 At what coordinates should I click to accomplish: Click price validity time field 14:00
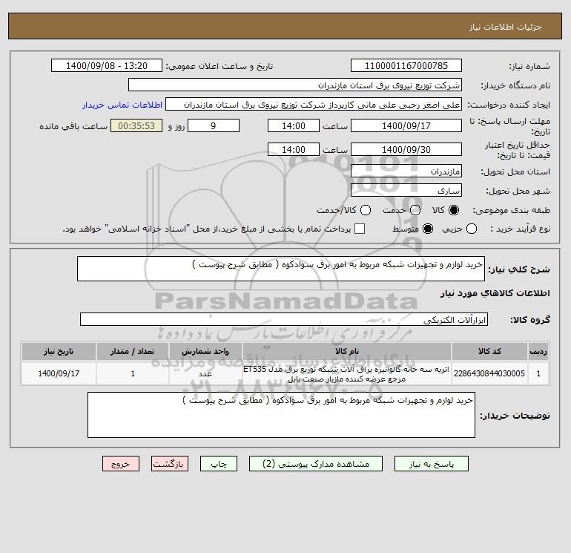(x=294, y=149)
